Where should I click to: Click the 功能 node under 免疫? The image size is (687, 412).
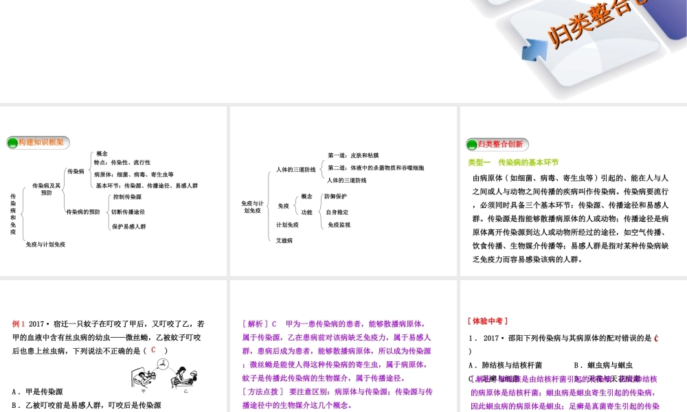[306, 212]
